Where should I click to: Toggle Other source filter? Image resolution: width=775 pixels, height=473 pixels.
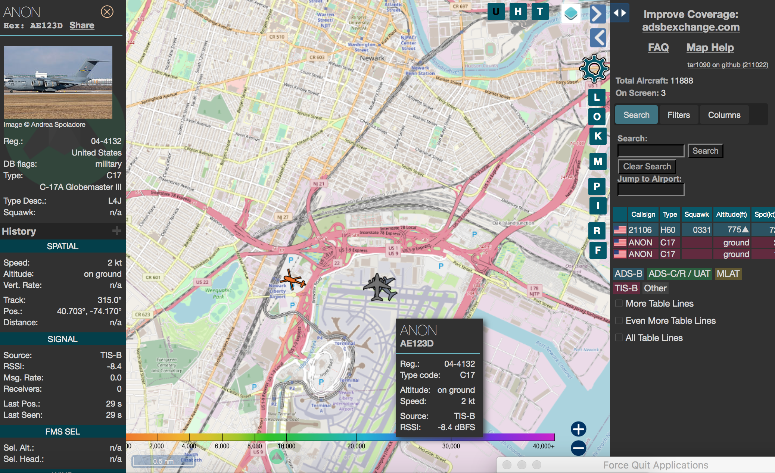tap(655, 288)
